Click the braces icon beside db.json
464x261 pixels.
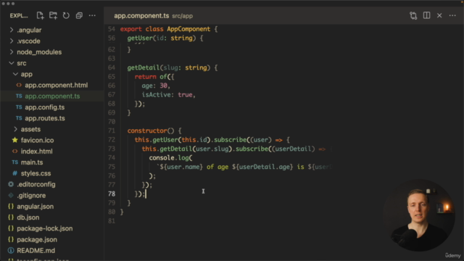pos(11,217)
